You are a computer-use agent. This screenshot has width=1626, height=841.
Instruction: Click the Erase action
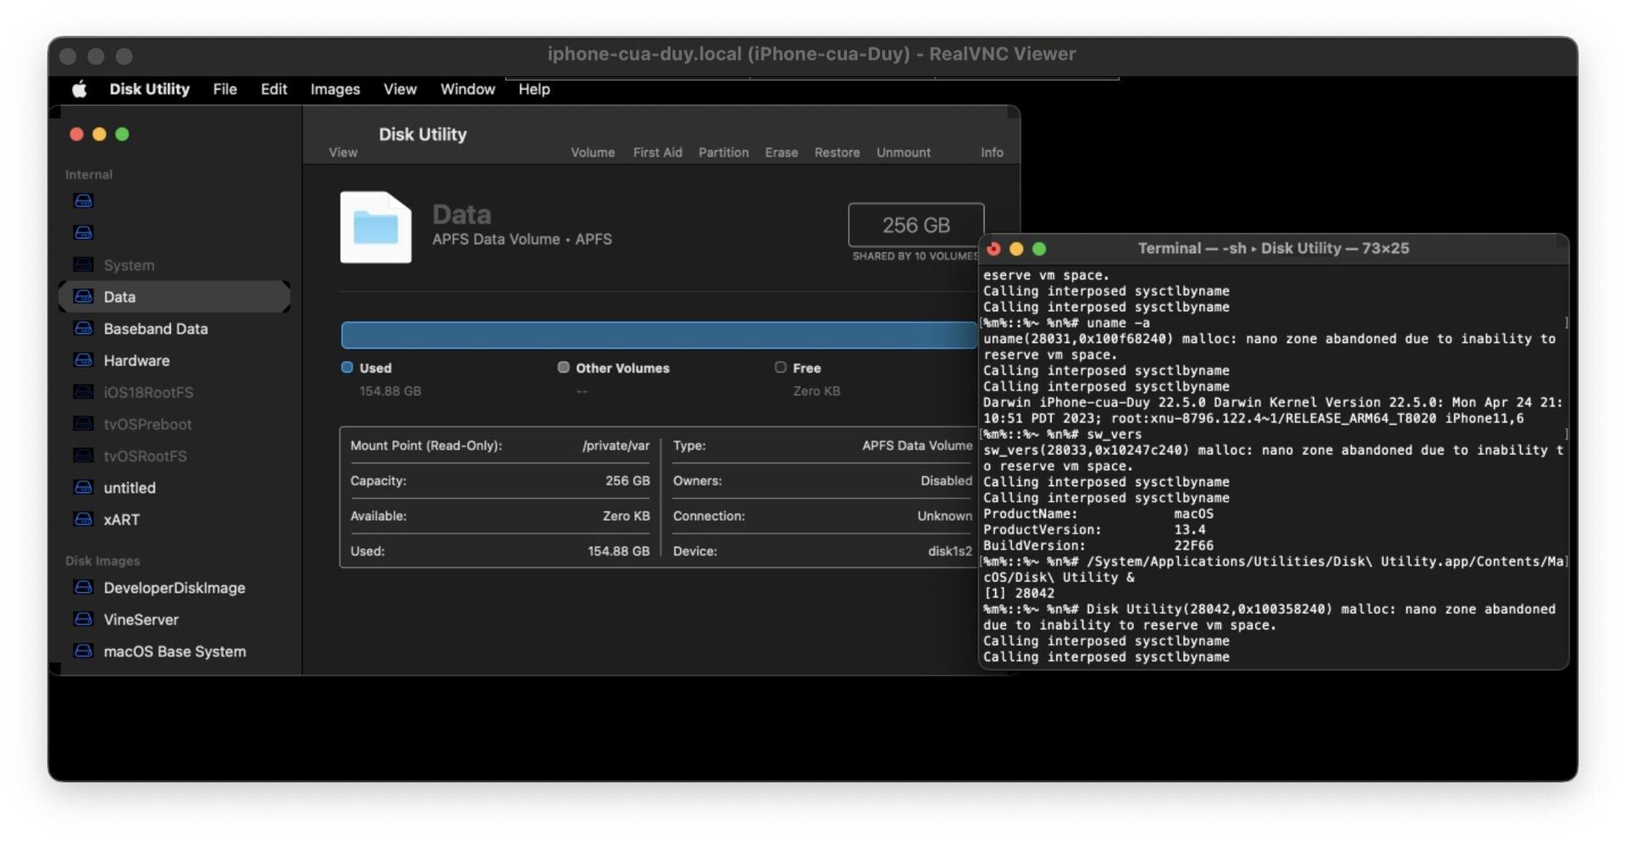[780, 152]
